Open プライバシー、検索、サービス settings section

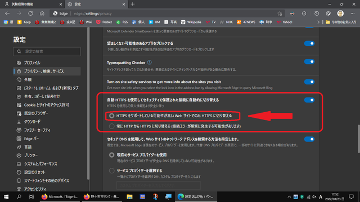pyautogui.click(x=47, y=71)
